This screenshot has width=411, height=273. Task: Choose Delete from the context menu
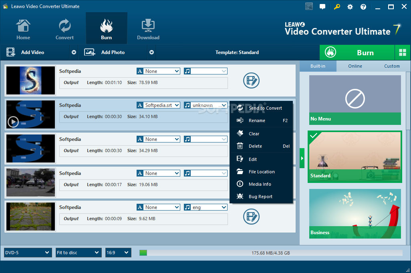click(261, 146)
